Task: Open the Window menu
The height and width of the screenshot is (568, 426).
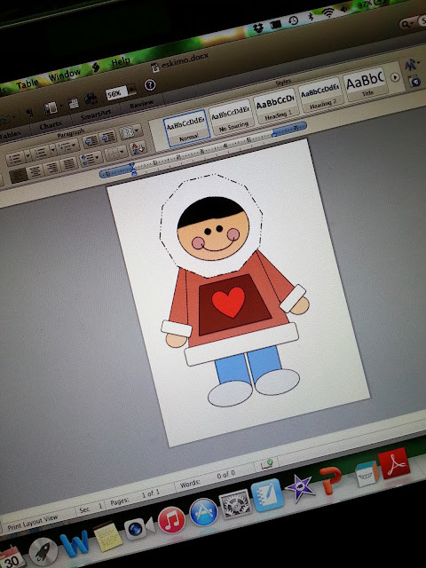Action: pyautogui.click(x=65, y=75)
